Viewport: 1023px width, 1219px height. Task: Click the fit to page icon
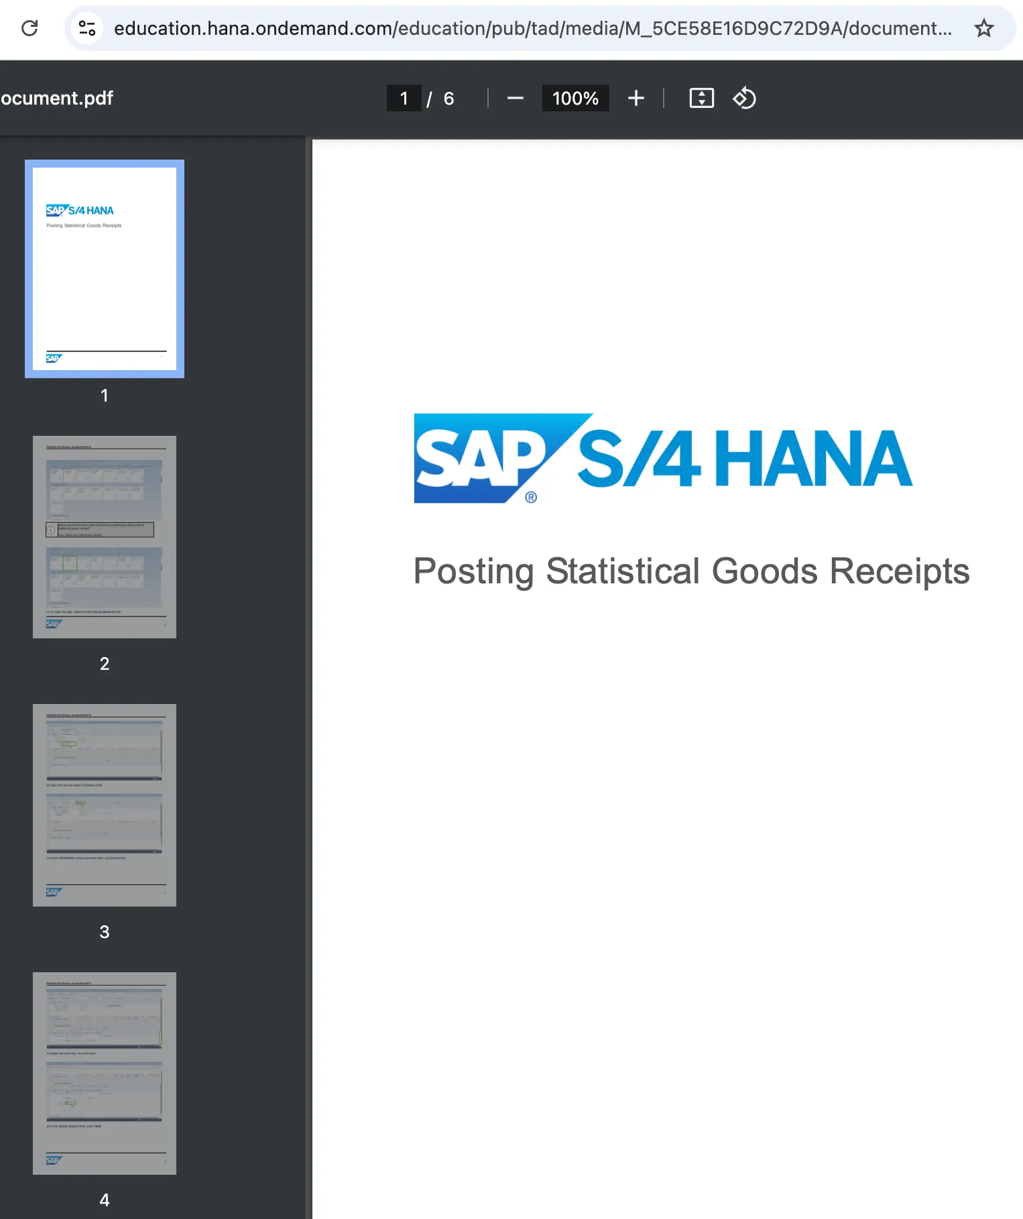(x=701, y=99)
